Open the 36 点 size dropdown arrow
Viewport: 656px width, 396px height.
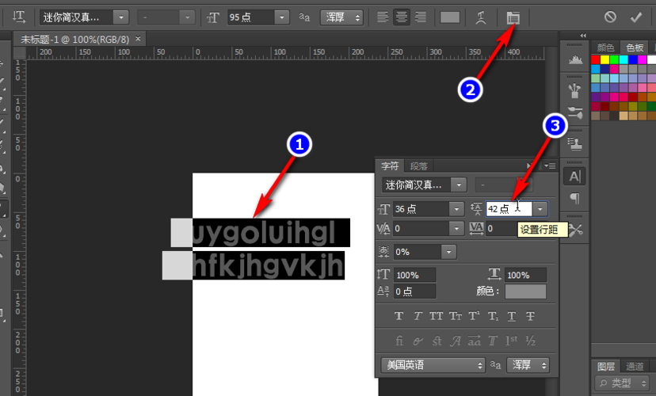click(456, 208)
